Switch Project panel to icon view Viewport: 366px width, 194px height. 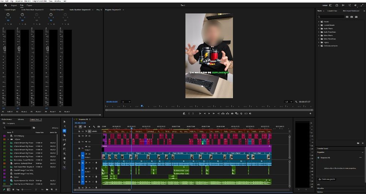tap(13, 190)
